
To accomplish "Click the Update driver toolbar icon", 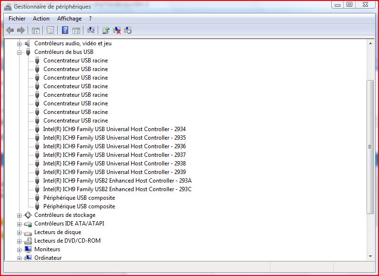I will click(x=106, y=30).
